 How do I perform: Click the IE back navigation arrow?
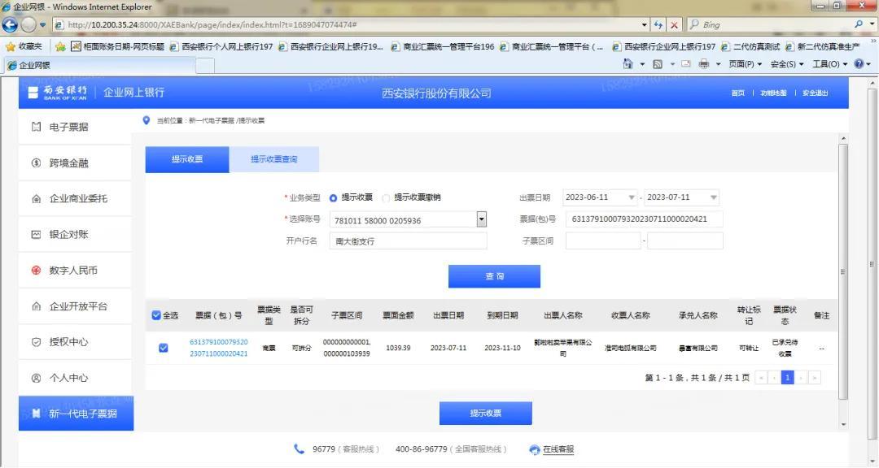(x=10, y=24)
